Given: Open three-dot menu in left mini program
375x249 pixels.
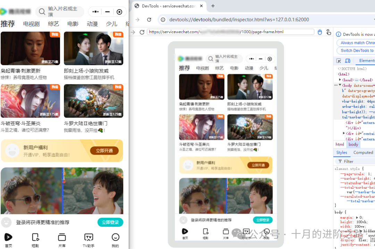Looking at the screenshot, I should tap(95, 11).
